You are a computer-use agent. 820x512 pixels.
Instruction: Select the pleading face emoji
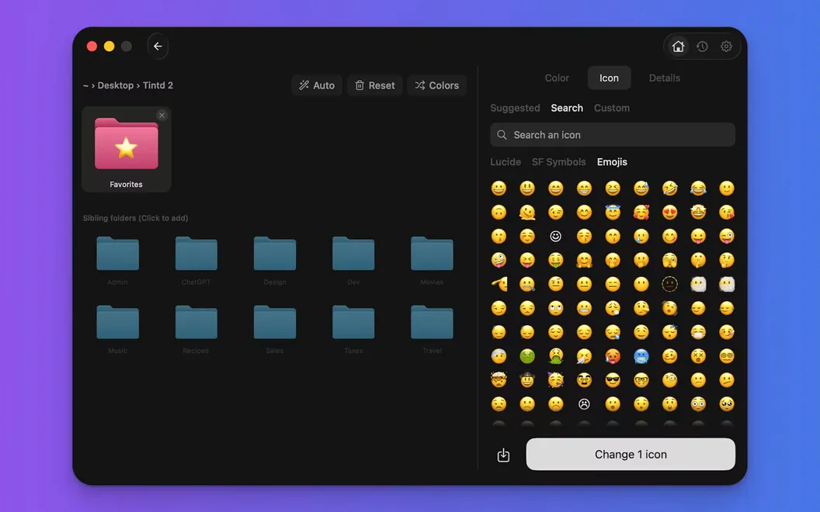(x=726, y=404)
